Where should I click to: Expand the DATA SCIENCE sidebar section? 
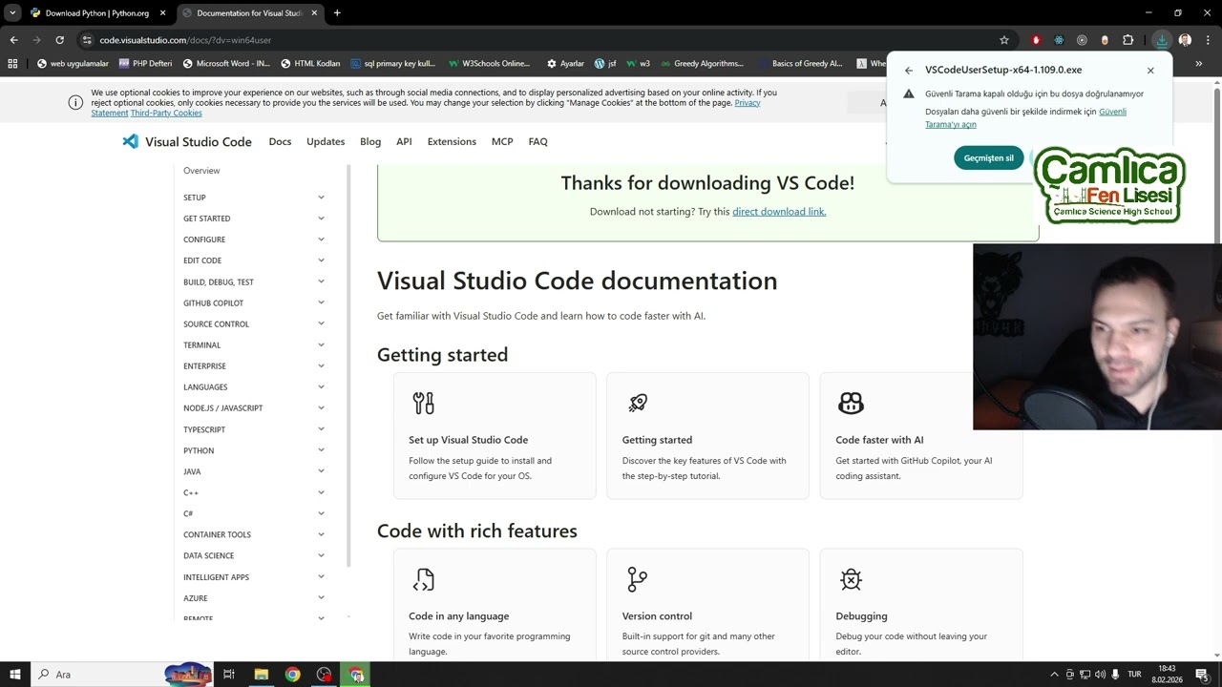click(x=254, y=555)
